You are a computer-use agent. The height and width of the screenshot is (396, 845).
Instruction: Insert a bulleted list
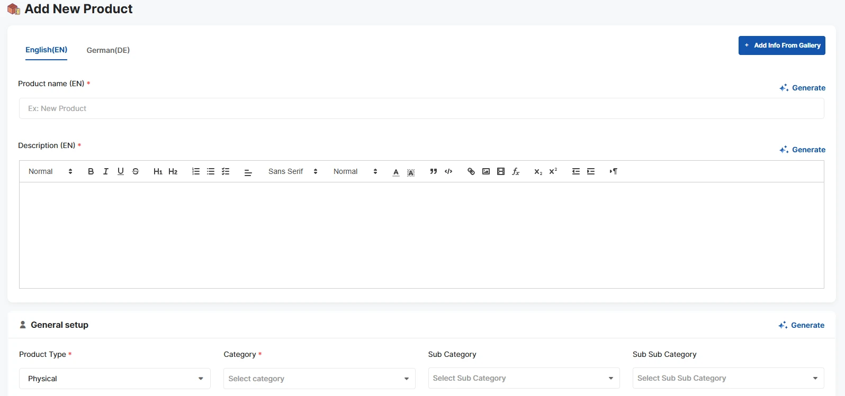211,171
